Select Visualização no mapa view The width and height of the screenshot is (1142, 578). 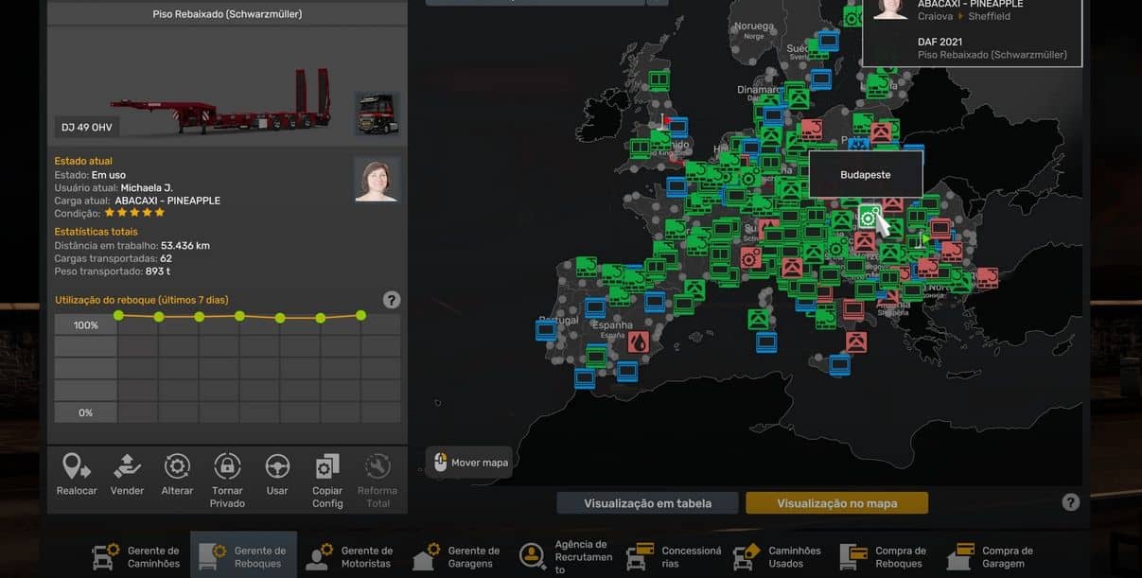coord(836,503)
